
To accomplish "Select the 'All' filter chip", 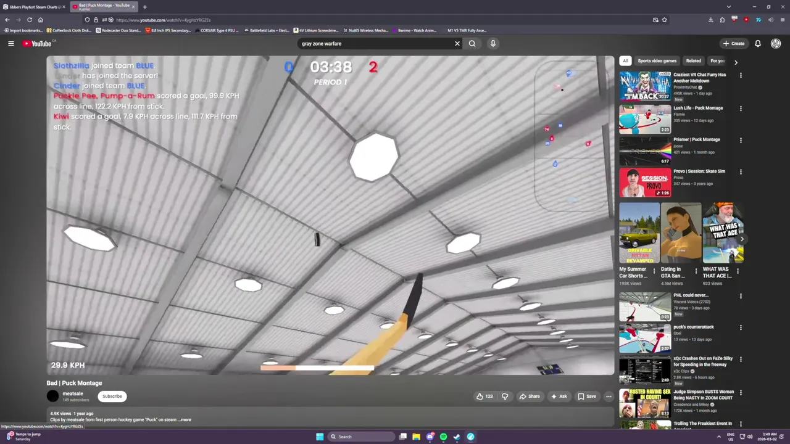I will [x=625, y=61].
